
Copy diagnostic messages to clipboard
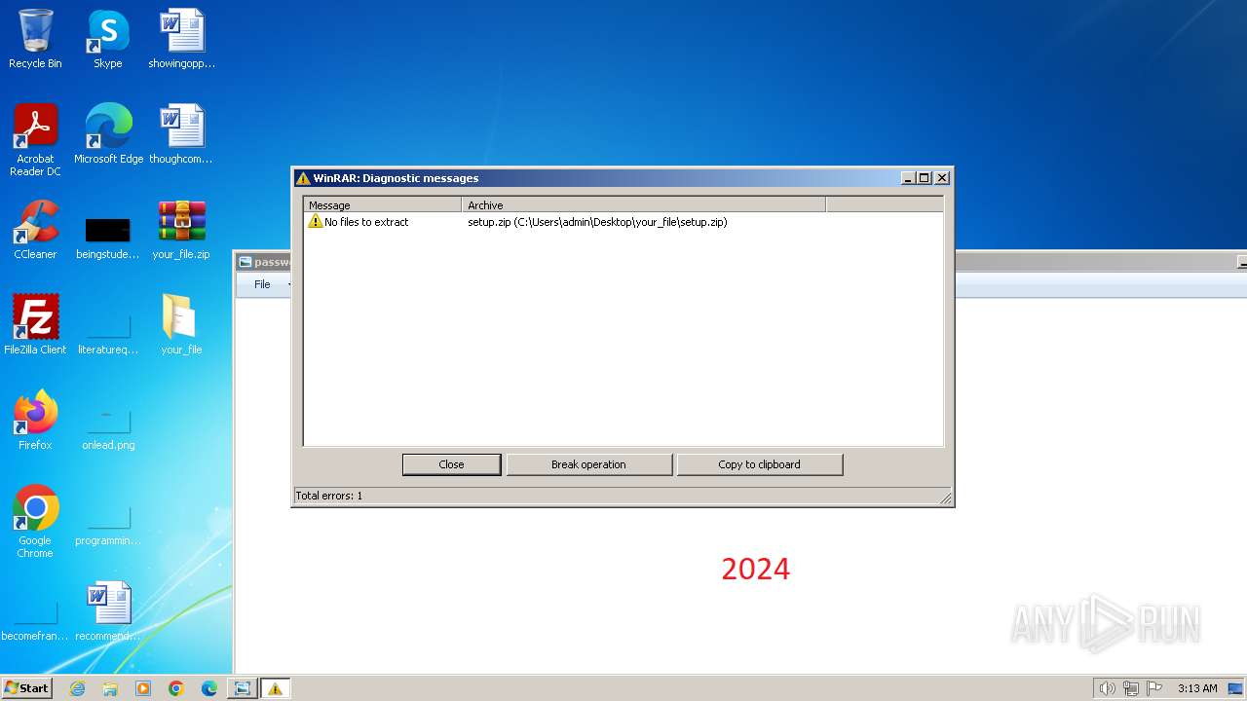coord(759,464)
